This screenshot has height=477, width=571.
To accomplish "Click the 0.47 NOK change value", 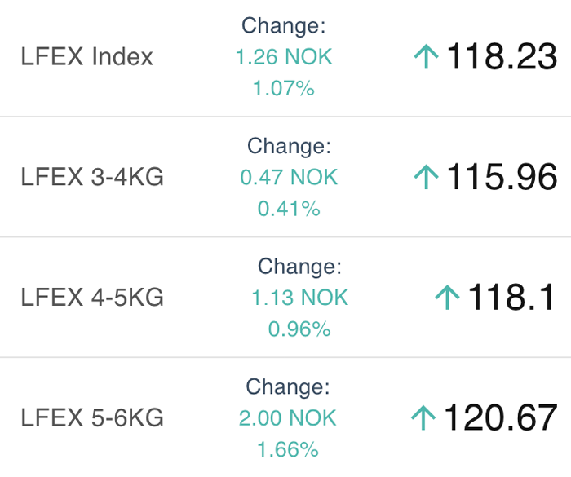I will [x=289, y=177].
